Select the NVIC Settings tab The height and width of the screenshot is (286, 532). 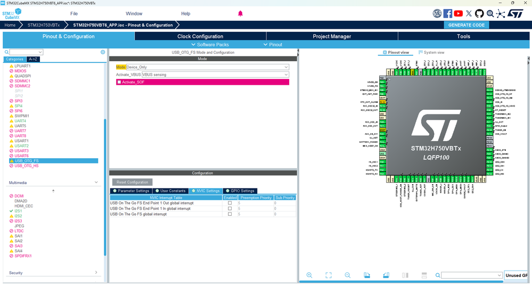[206, 191]
